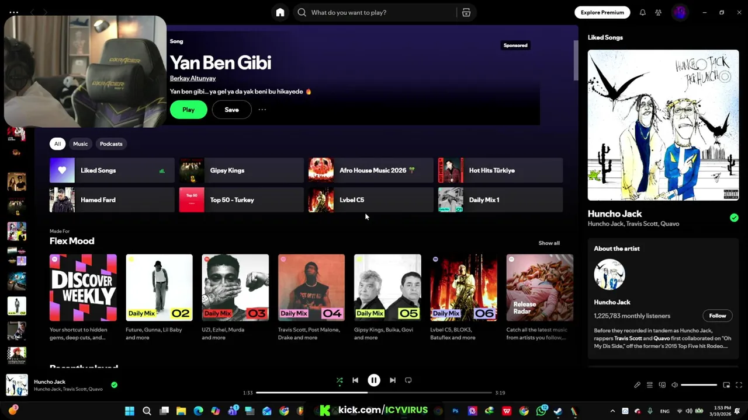Open Lvbel C5 tile

(371, 200)
